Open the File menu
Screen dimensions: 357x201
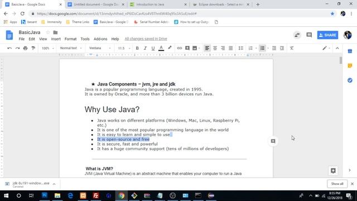coord(22,39)
